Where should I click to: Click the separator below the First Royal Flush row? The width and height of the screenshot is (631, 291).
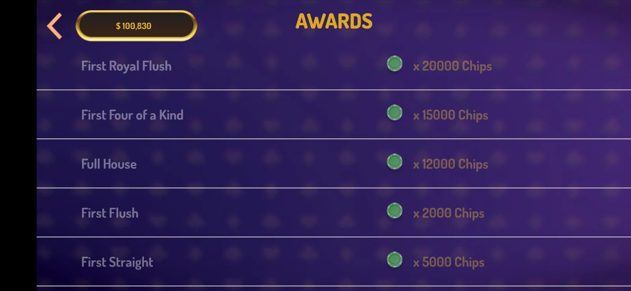[x=334, y=90]
